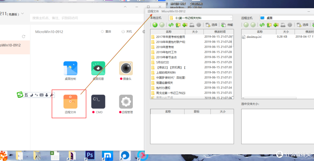Click the remote file list horizontal scrollbar

click(x=270, y=98)
